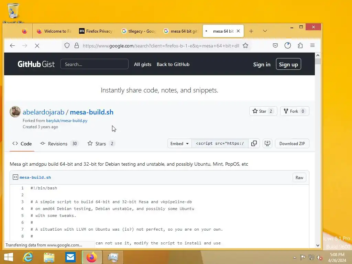The height and width of the screenshot is (264, 352).
Task: Open the Windows Start button
Action: pyautogui.click(x=9, y=257)
